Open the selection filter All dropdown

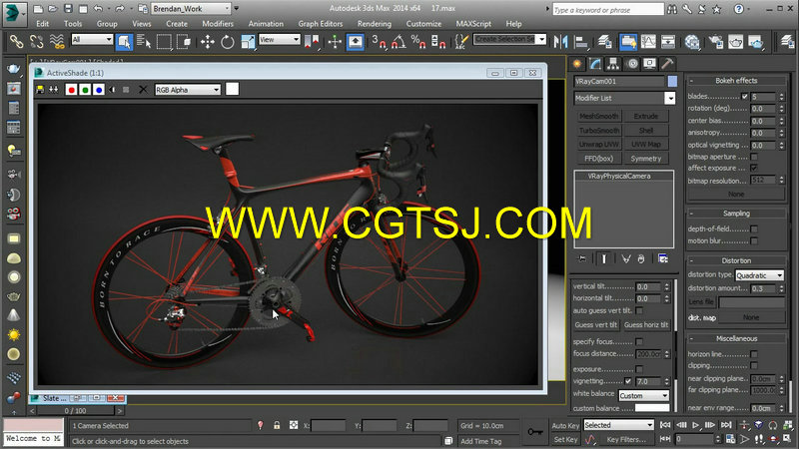pos(92,39)
